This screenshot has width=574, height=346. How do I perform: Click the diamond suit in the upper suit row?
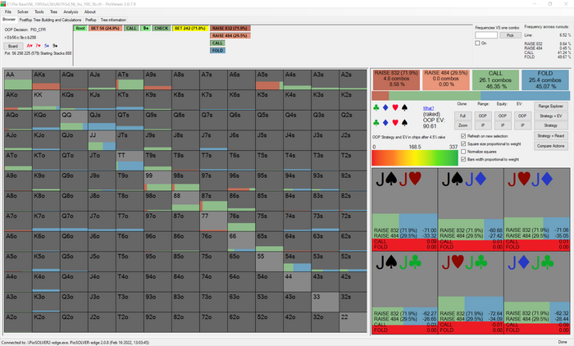point(385,107)
